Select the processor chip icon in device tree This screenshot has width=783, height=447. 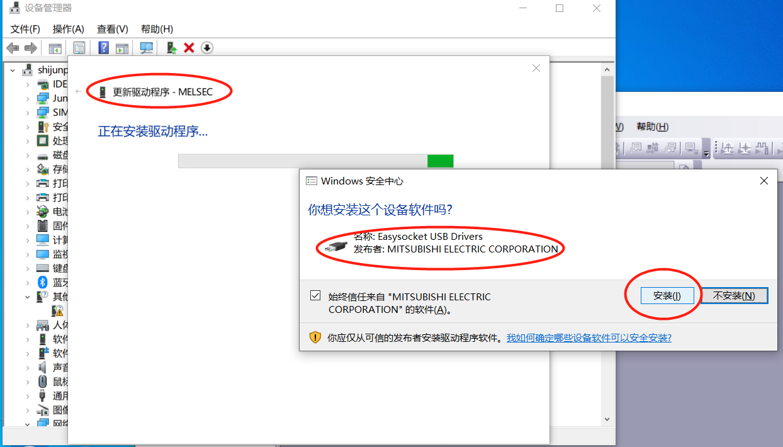(x=43, y=140)
